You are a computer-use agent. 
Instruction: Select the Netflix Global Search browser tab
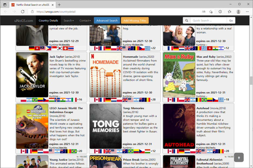point(33,5)
